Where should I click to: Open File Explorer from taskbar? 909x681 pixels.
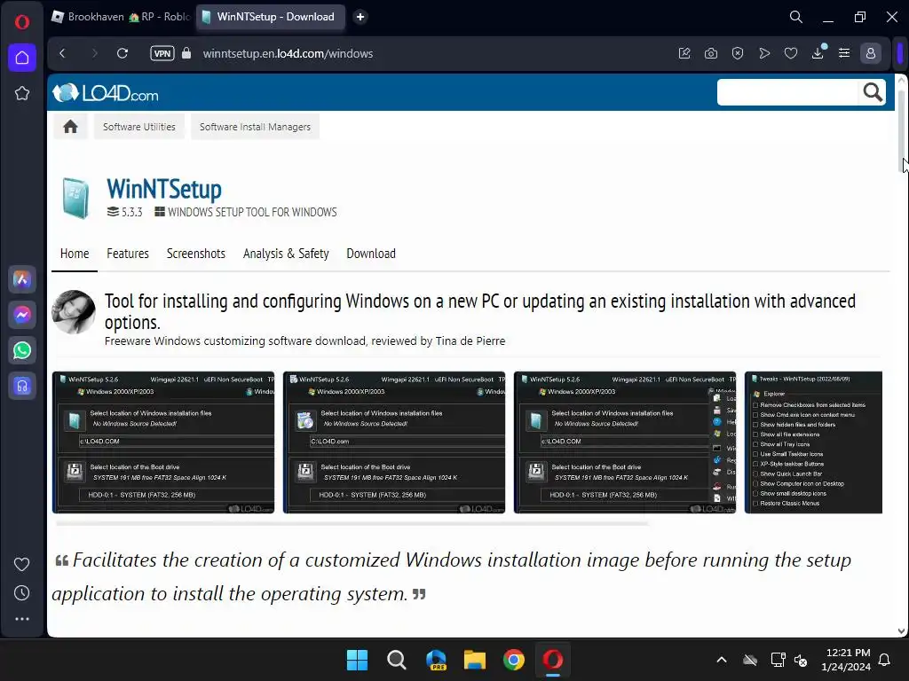tap(475, 660)
